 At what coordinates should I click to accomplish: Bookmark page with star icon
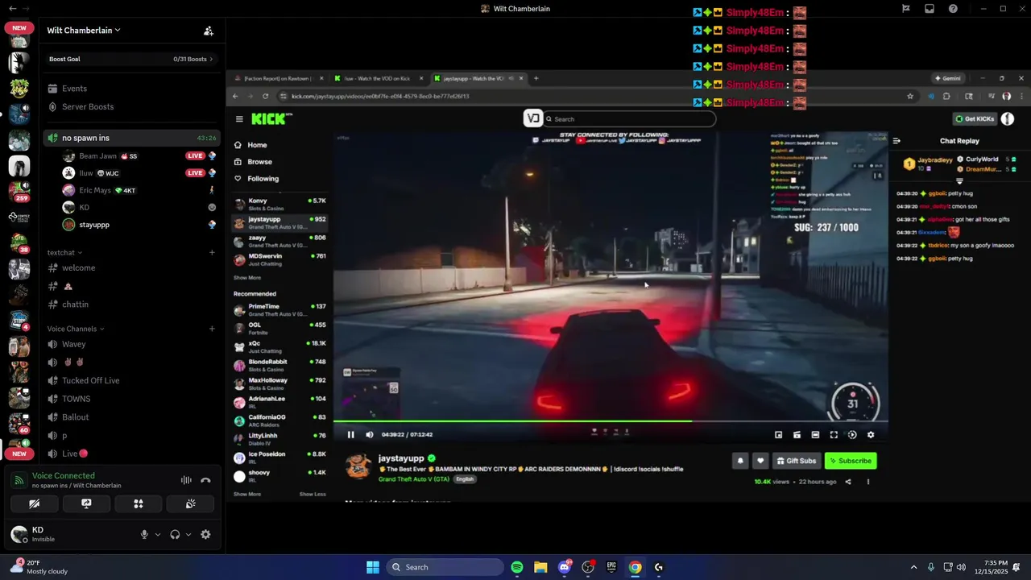[910, 96]
